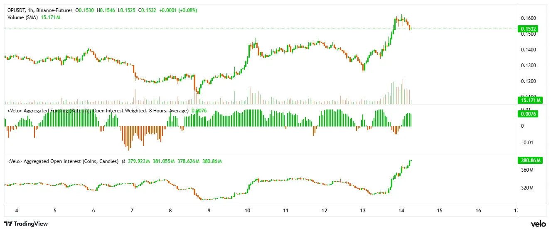551x231 pixels.
Task: Click the green 380.86M open interest axis tag
Action: coord(531,160)
